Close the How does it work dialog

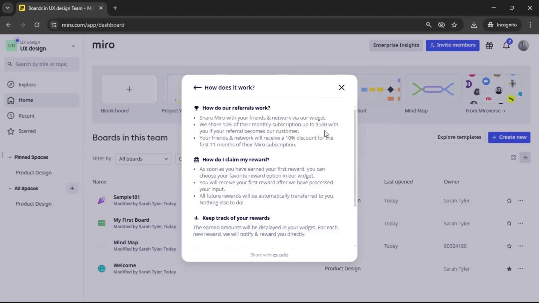point(341,88)
